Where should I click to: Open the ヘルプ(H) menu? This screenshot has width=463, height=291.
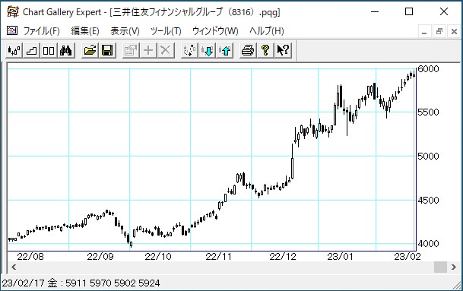[267, 30]
